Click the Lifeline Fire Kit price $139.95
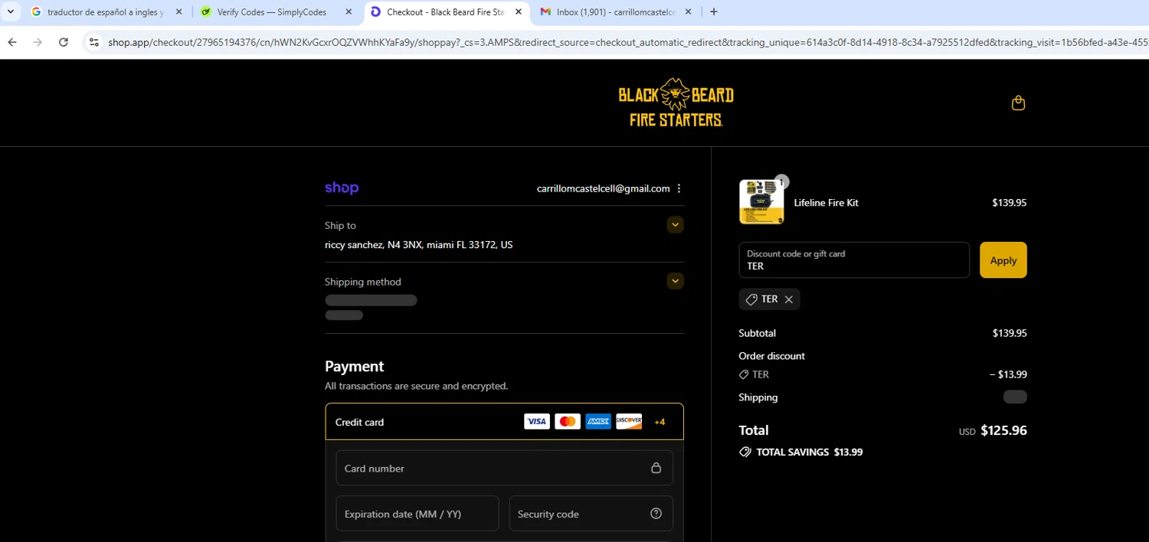Screen dimensions: 1149x542 [x=1010, y=203]
